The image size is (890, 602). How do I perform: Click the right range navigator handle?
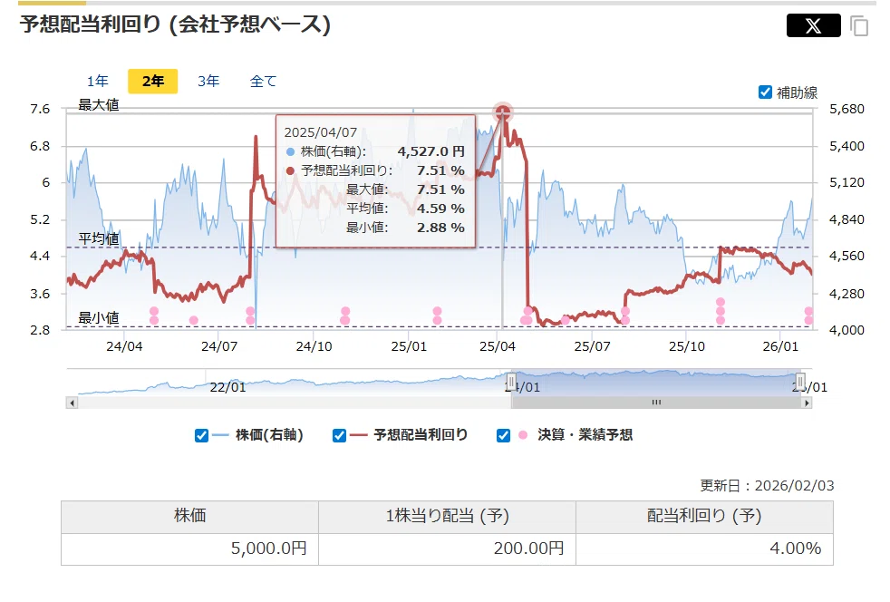pyautogui.click(x=800, y=381)
